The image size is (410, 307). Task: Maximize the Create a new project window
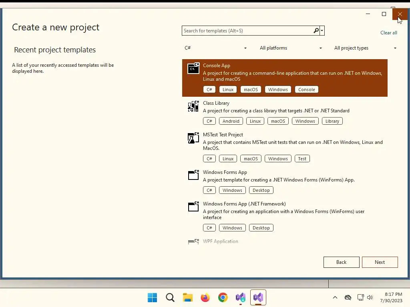[384, 14]
